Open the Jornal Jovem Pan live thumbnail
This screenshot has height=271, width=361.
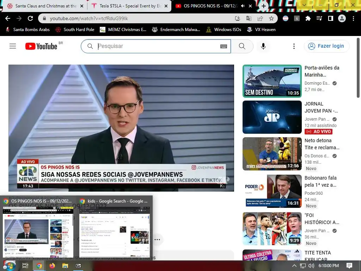pyautogui.click(x=272, y=117)
